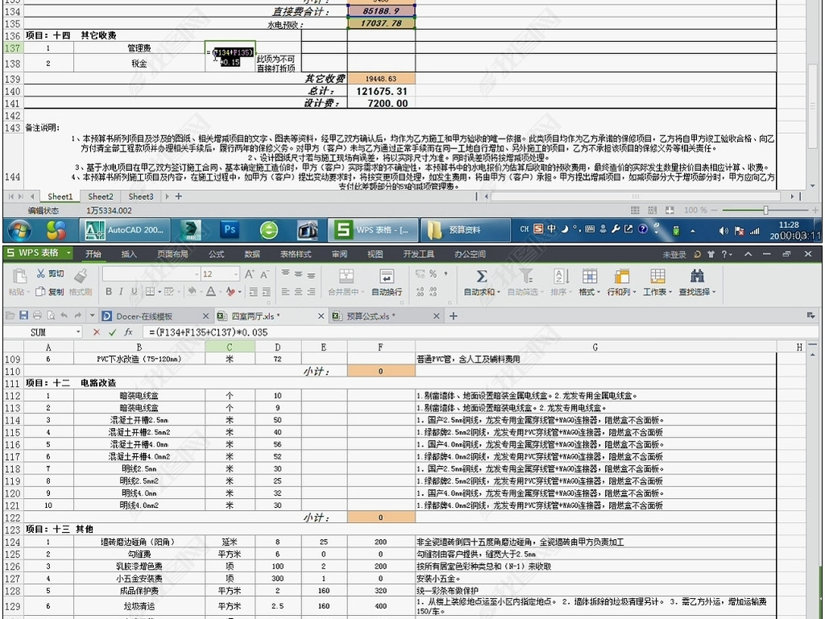Click the save icon in quick access toolbar
The width and height of the screenshot is (825, 619).
point(23,315)
